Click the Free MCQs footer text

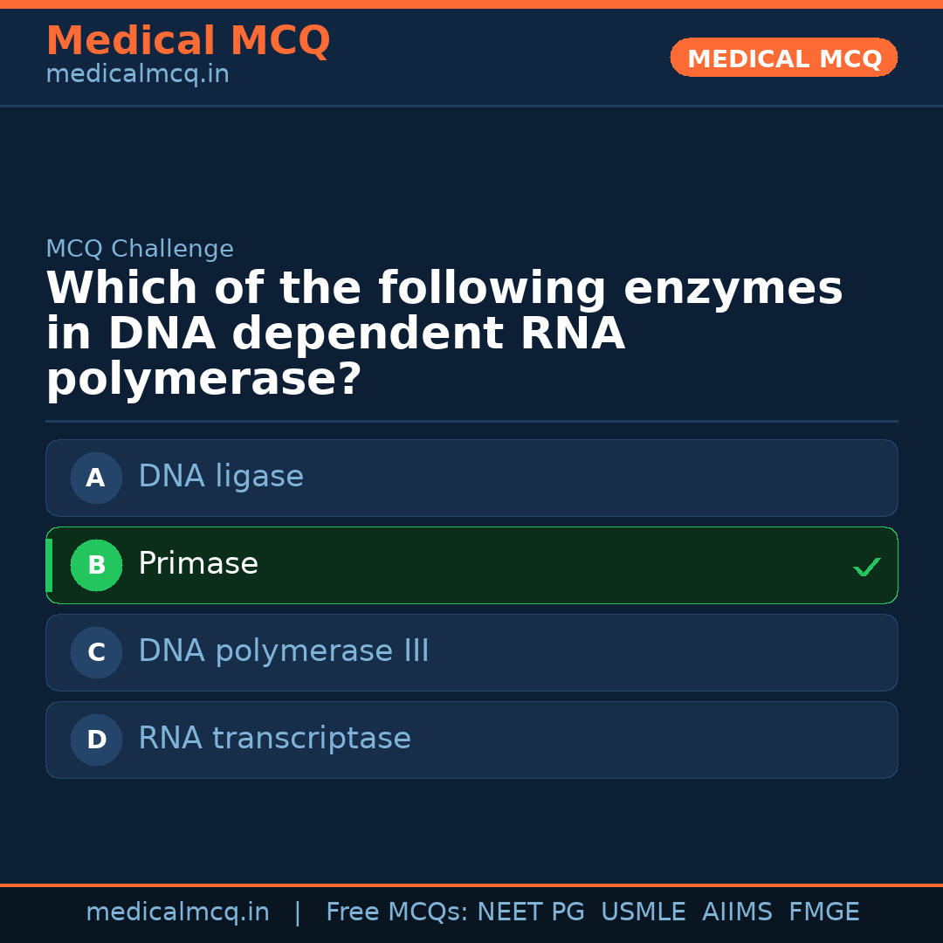396,912
